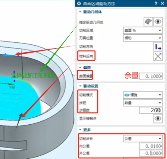Image resolution: width=167 pixels, height=159 pixels.
Task: Open the 步距 数量 dropdown
Action: coord(143,103)
